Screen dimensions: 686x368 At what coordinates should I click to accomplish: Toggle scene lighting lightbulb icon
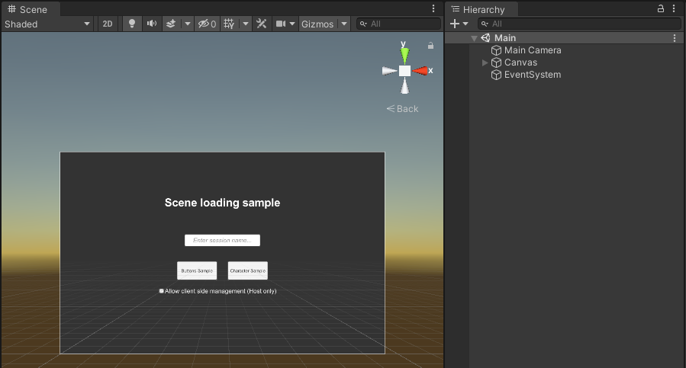[x=132, y=24]
